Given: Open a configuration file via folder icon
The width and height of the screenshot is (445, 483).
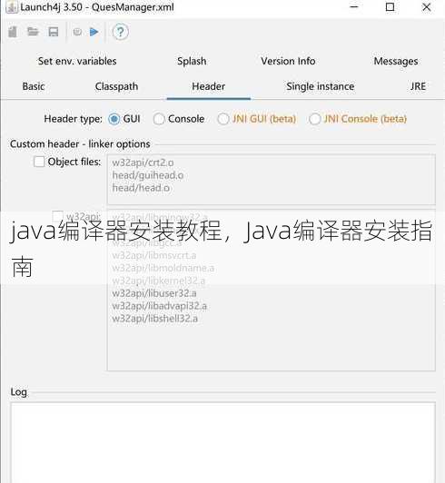Looking at the screenshot, I should (33, 32).
